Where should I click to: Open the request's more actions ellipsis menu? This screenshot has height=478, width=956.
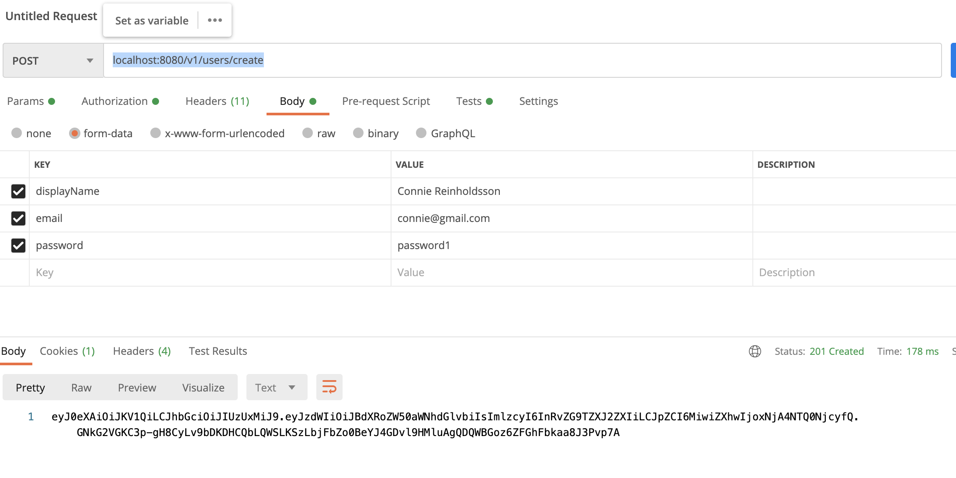tap(214, 20)
